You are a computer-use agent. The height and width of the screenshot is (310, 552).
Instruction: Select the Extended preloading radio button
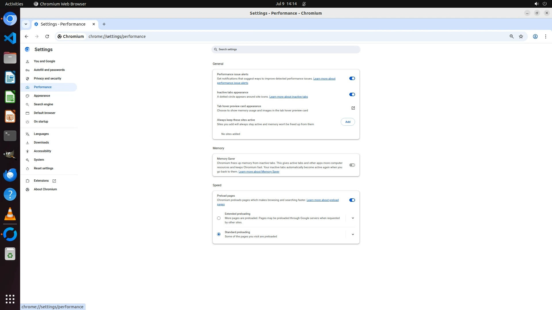coord(219,218)
